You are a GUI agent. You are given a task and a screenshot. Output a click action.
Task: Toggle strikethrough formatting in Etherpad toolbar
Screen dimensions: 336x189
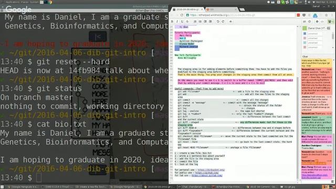[x=187, y=22]
